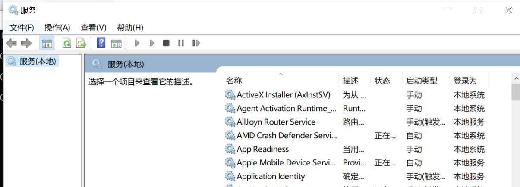
Task: Toggle the action pane toolbar icon
Action: (x=116, y=43)
